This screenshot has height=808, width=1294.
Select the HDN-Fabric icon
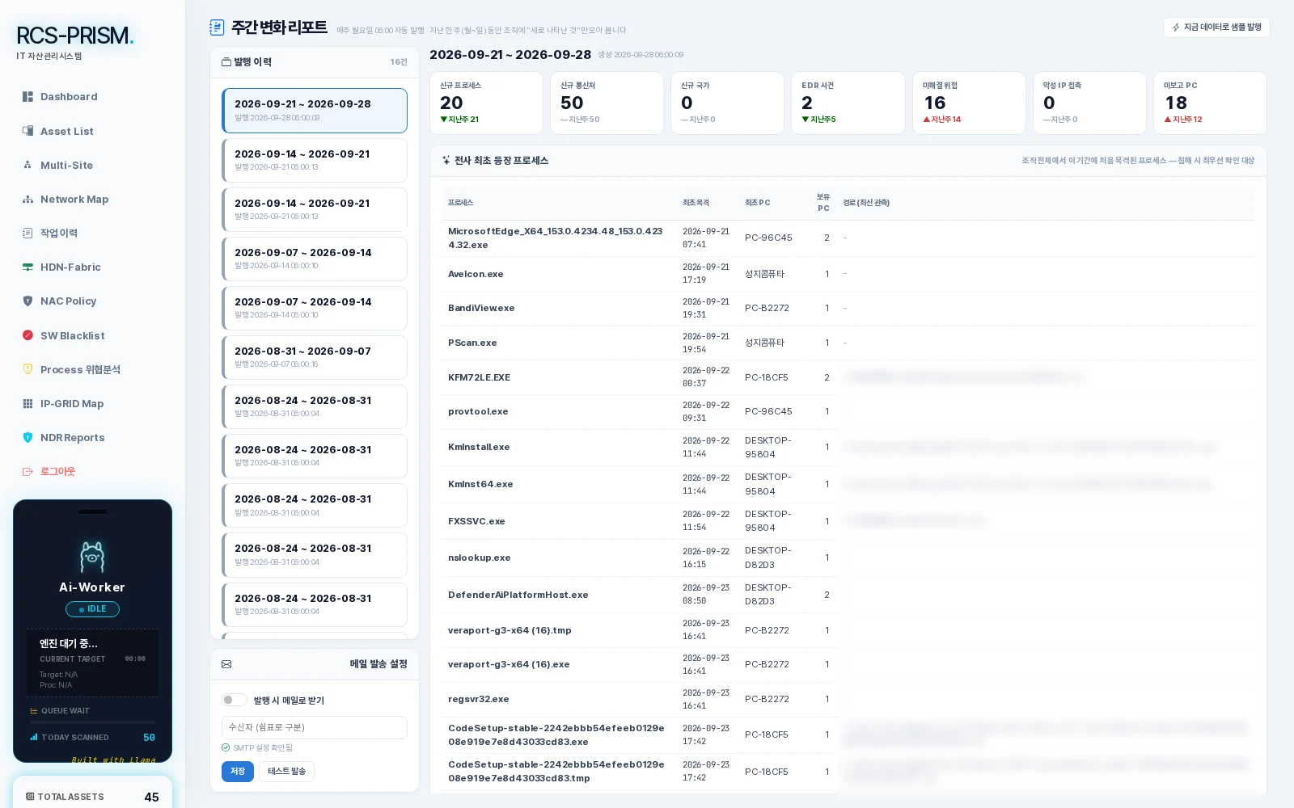[27, 267]
